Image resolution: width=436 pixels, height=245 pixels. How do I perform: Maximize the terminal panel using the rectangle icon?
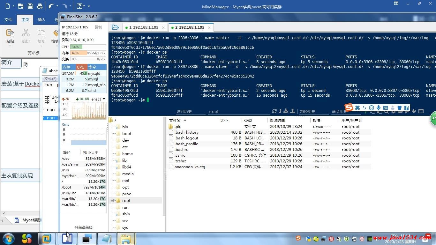pos(421,111)
